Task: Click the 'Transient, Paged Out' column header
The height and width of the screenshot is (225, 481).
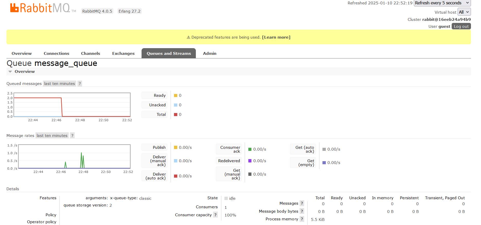Action: click(x=445, y=198)
